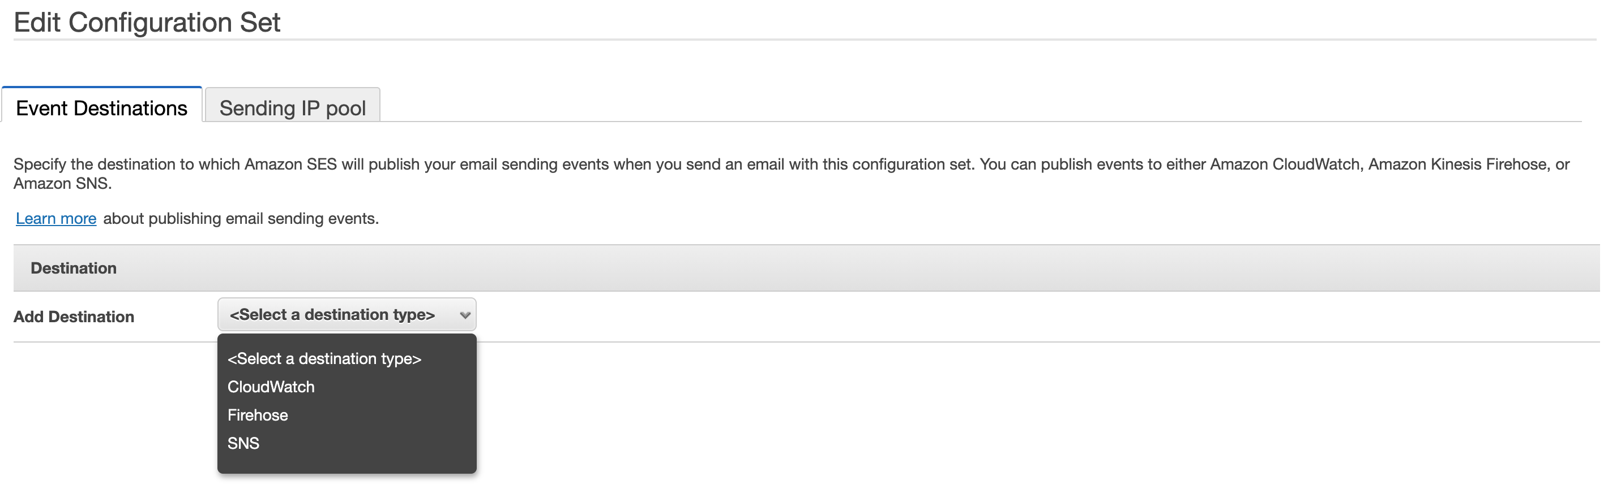1608x485 pixels.
Task: Click the destination dropdown chevron arrow
Action: [464, 315]
